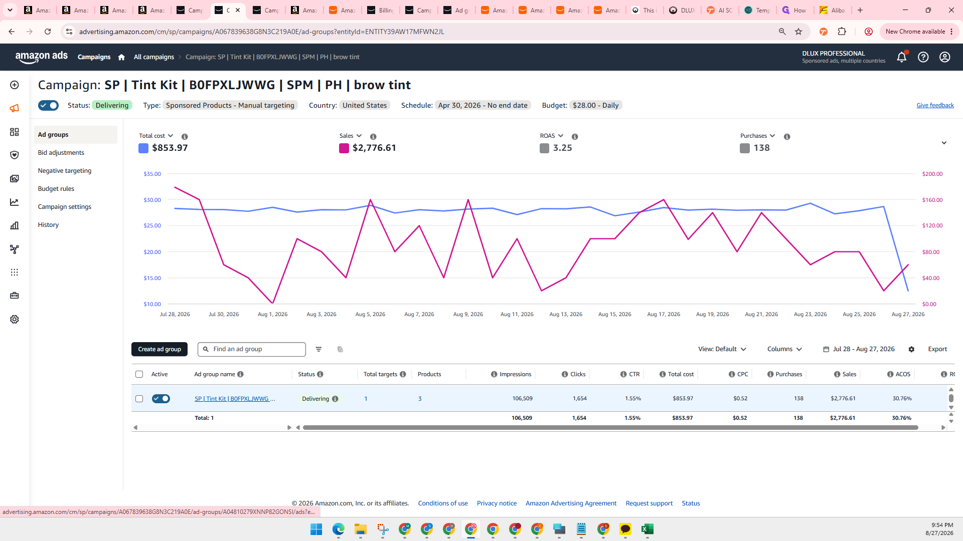
Task: Click the Find an ad group search field
Action: (x=252, y=349)
